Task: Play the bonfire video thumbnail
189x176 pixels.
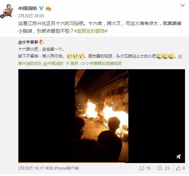Action: (102, 116)
